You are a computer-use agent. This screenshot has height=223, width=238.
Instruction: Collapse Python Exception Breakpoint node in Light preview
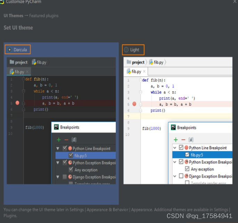(x=175, y=162)
